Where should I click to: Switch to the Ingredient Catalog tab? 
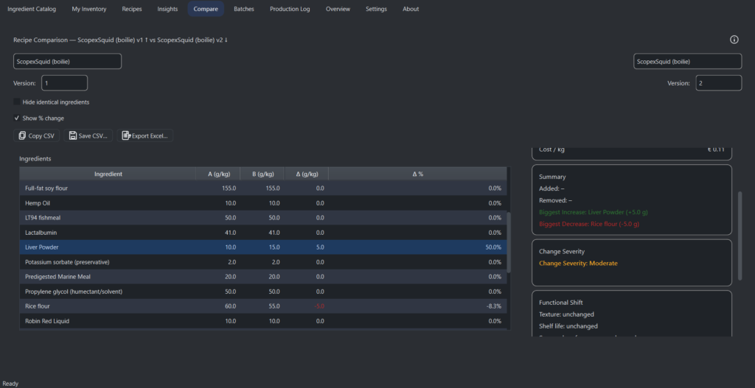tap(31, 9)
